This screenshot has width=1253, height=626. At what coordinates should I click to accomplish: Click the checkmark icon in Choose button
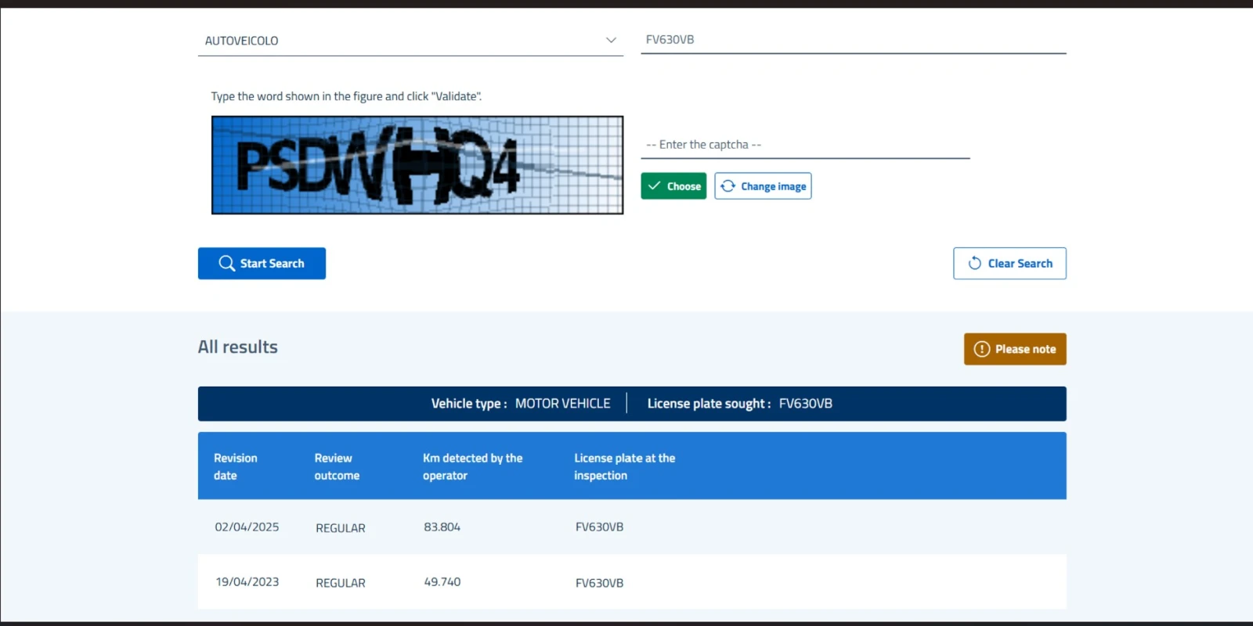(x=655, y=186)
